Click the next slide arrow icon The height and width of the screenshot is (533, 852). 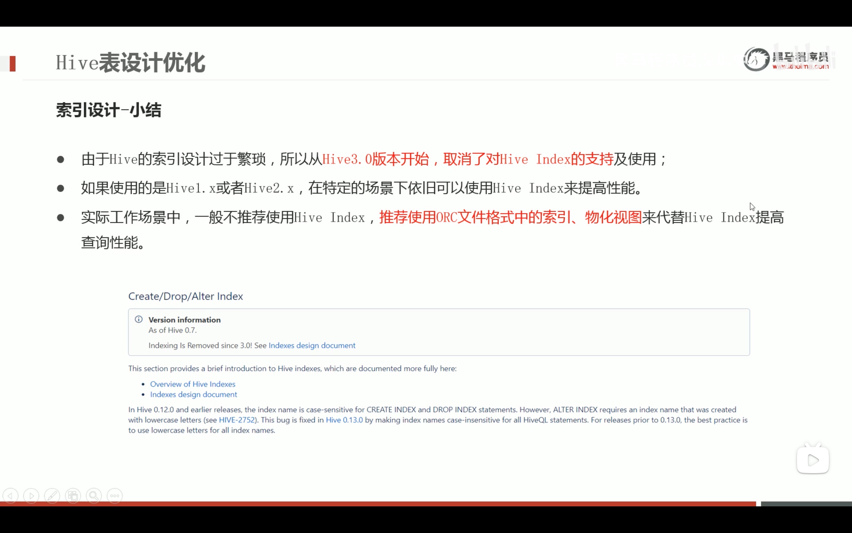pos(31,496)
